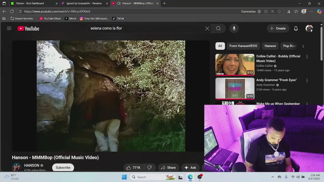324x182 pixels.
Task: Open the Windows Start menu
Action: (x=124, y=177)
